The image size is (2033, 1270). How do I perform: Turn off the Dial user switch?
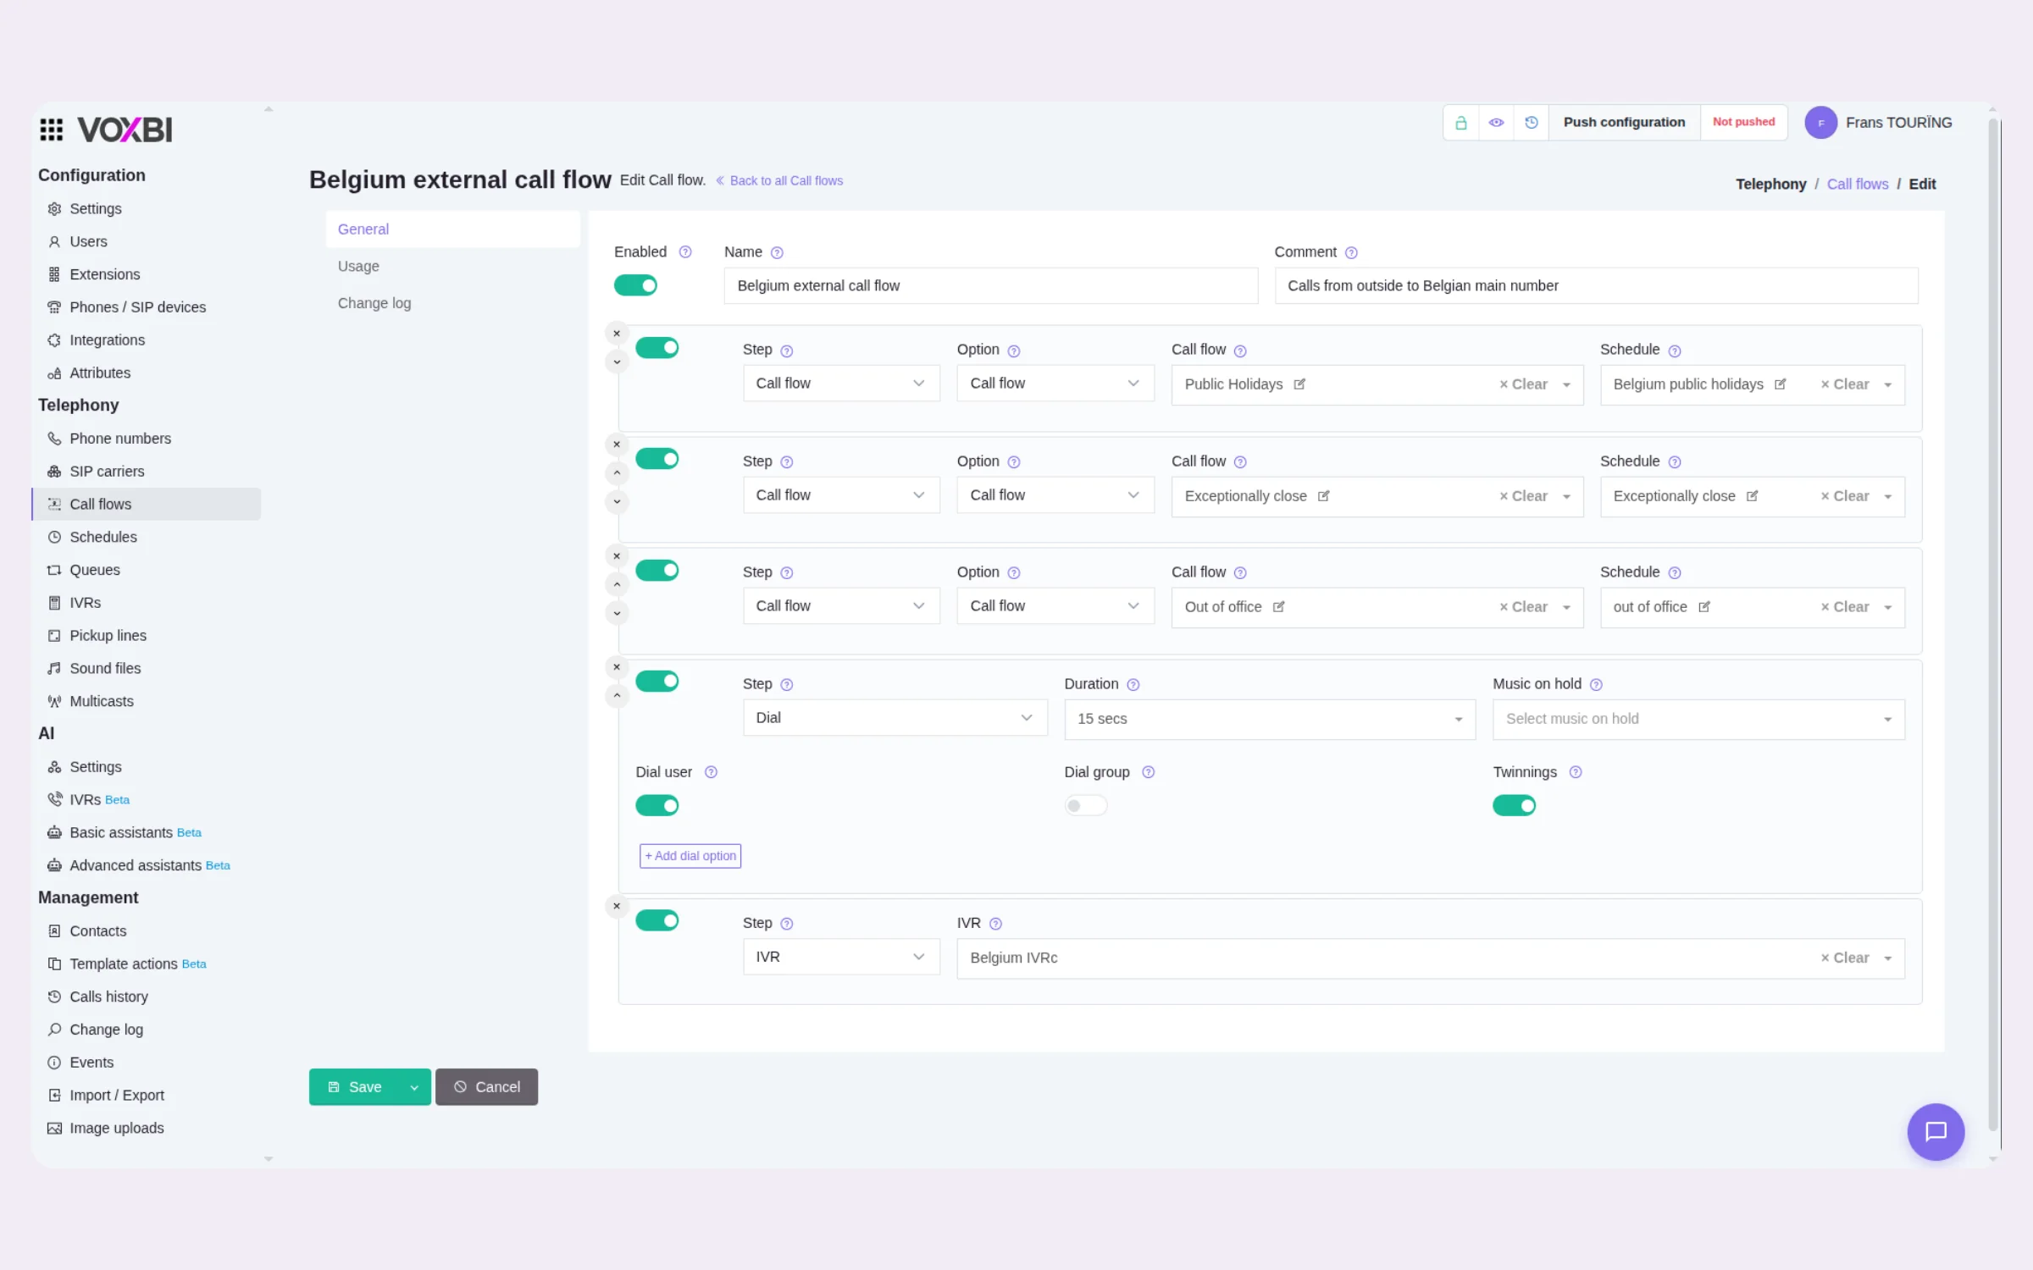coord(657,806)
